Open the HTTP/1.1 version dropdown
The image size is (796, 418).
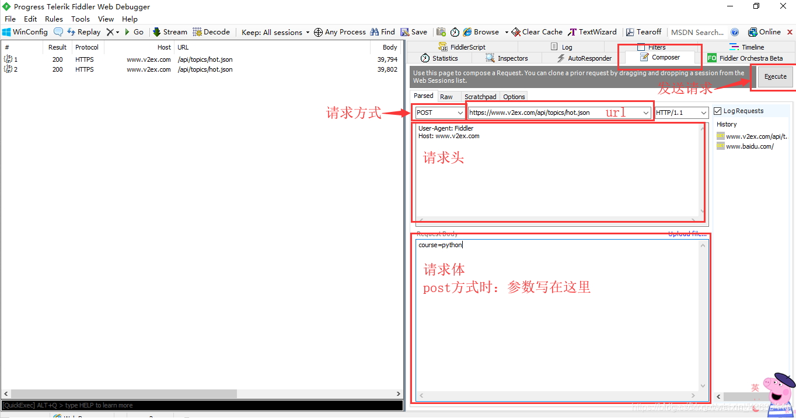(682, 113)
